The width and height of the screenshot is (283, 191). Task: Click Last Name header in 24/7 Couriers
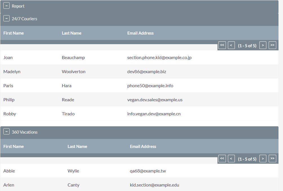[71, 33]
